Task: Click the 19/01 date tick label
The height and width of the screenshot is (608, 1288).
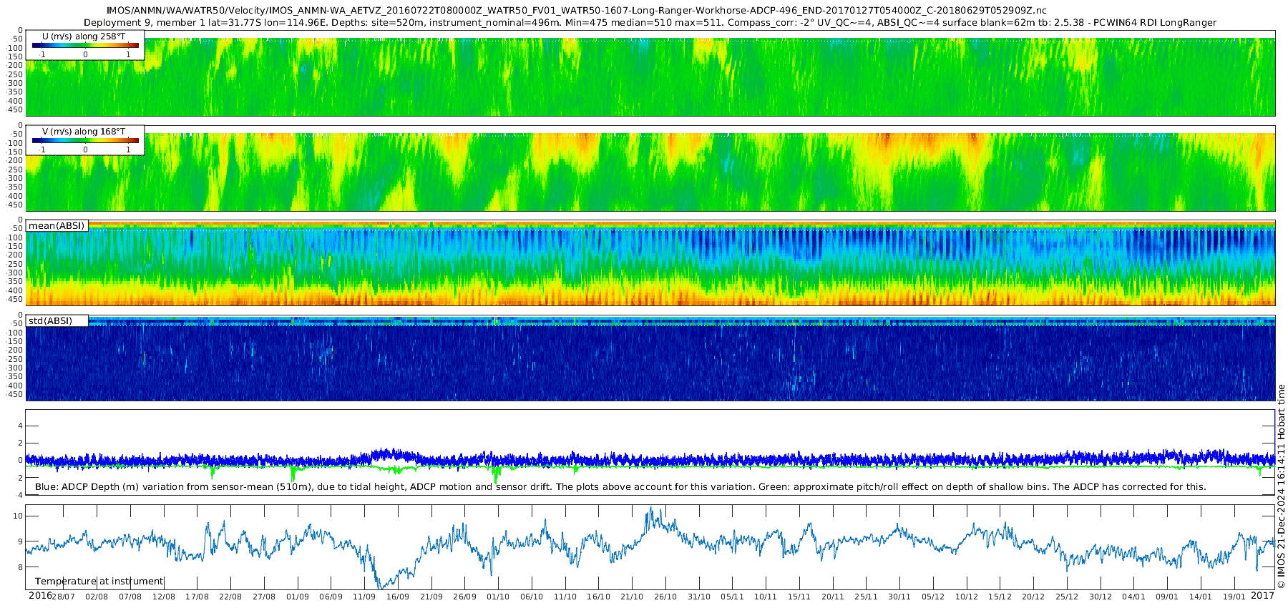Action: (1234, 597)
